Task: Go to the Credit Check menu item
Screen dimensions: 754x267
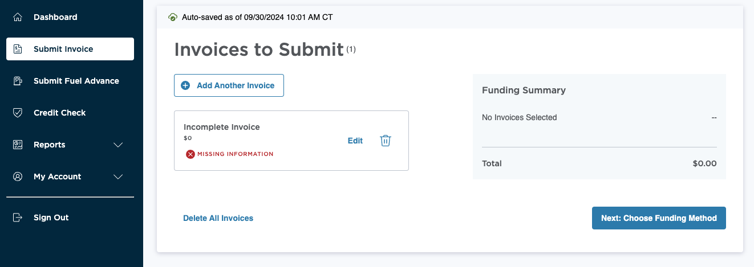Action: [59, 113]
